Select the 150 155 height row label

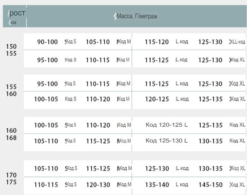[x=11, y=50]
